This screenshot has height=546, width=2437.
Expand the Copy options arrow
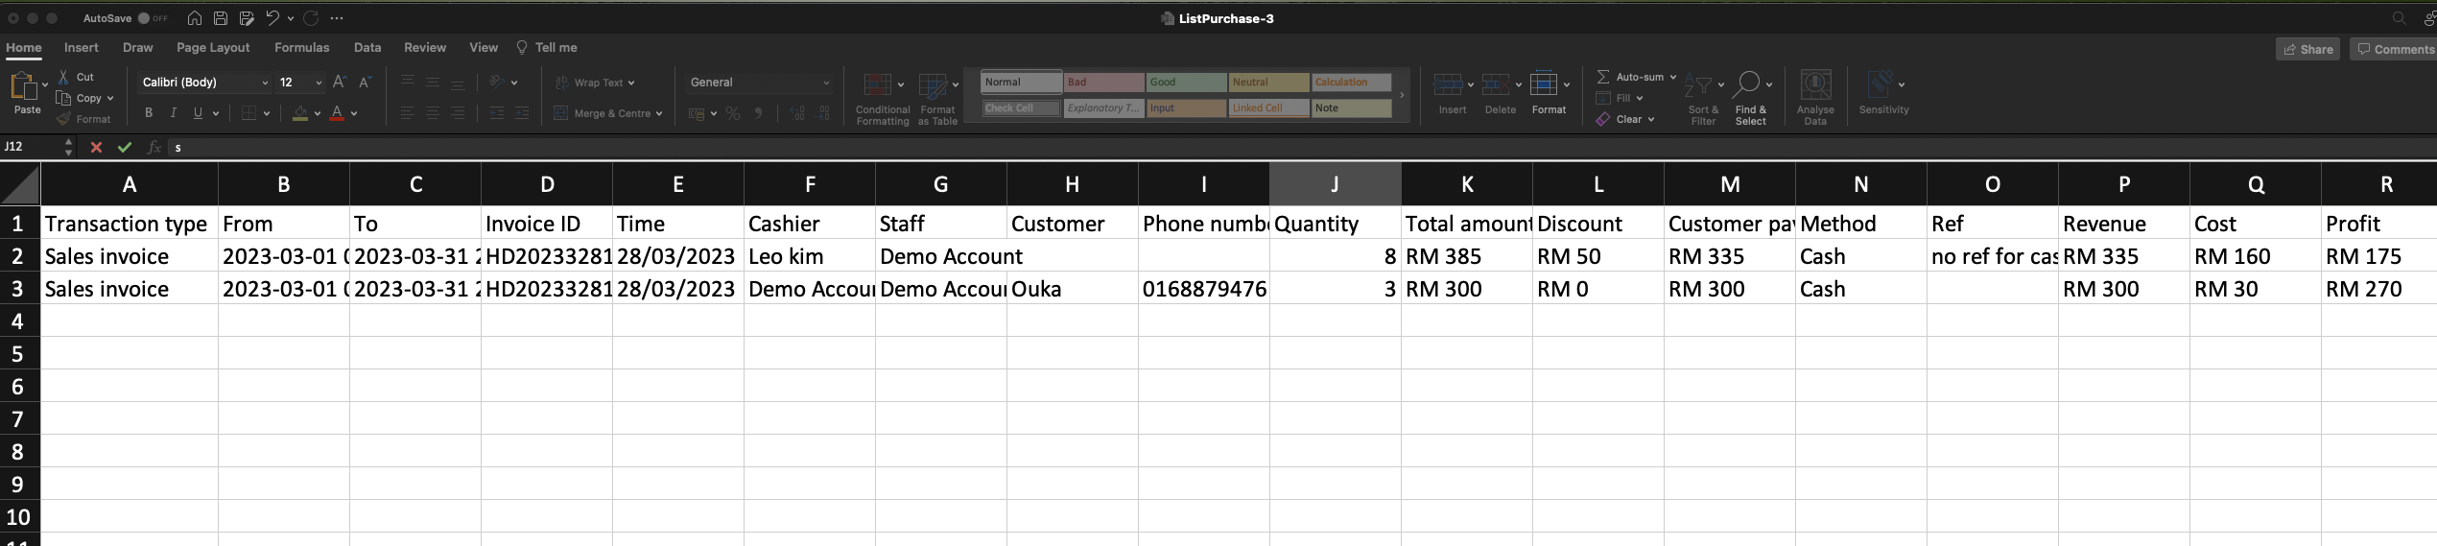110,98
